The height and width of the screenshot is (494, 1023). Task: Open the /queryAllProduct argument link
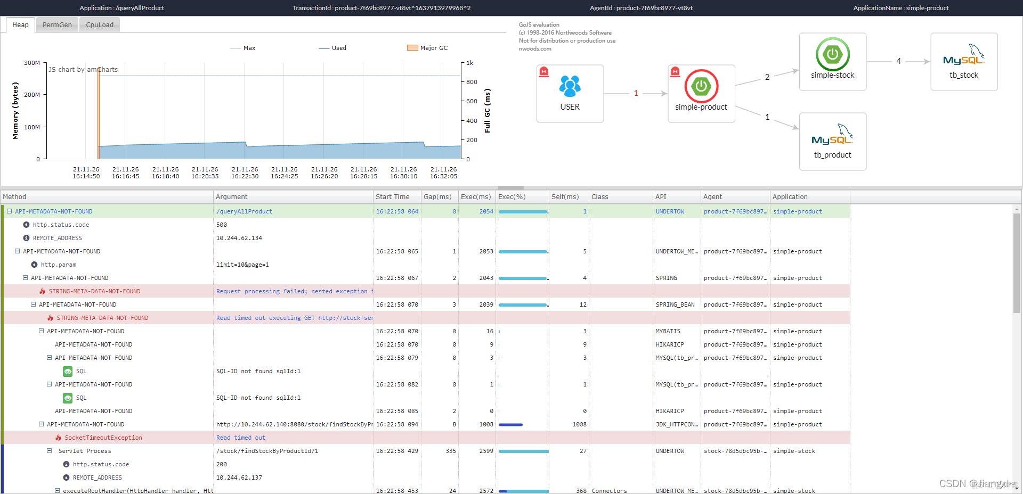click(244, 211)
